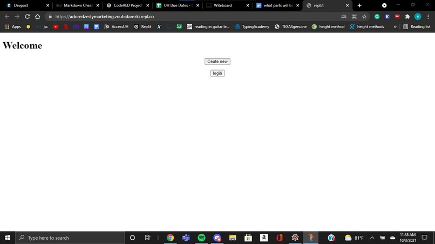Focus the address bar URL field
Image resolution: width=435 pixels, height=244 pixels.
[194, 17]
